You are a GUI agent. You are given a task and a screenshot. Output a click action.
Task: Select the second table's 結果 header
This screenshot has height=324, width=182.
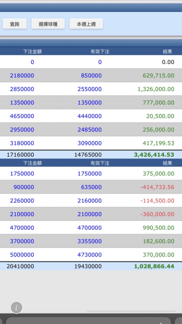pyautogui.click(x=167, y=163)
